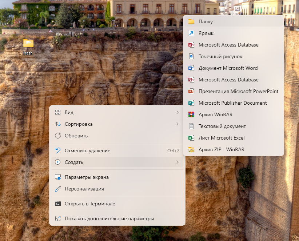Click the chevron on the Создать row
Viewport: 299px width, 241px height.
178,162
